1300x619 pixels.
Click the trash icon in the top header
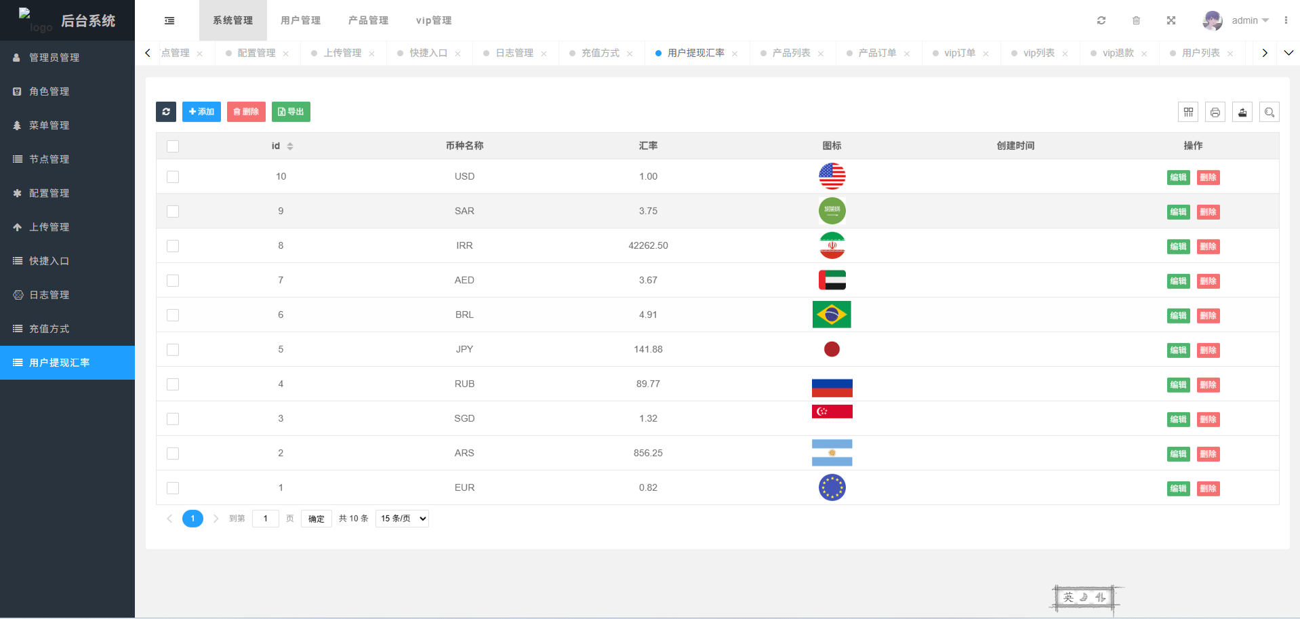tap(1136, 20)
